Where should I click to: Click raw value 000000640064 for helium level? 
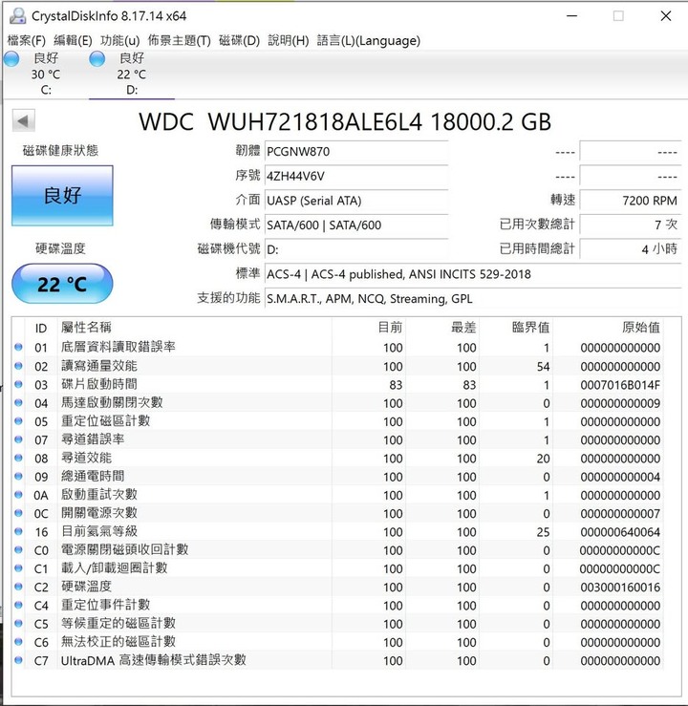(620, 532)
